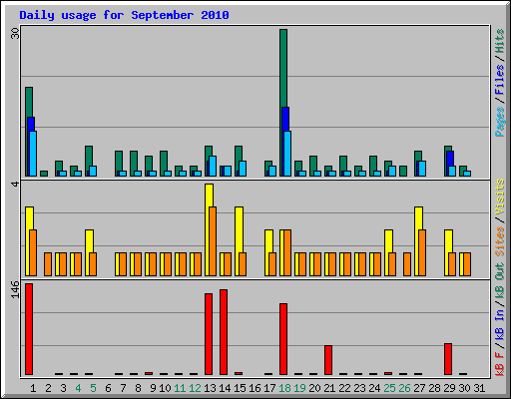Click the red kB bar for day 1
The height and width of the screenshot is (399, 511).
[29, 329]
